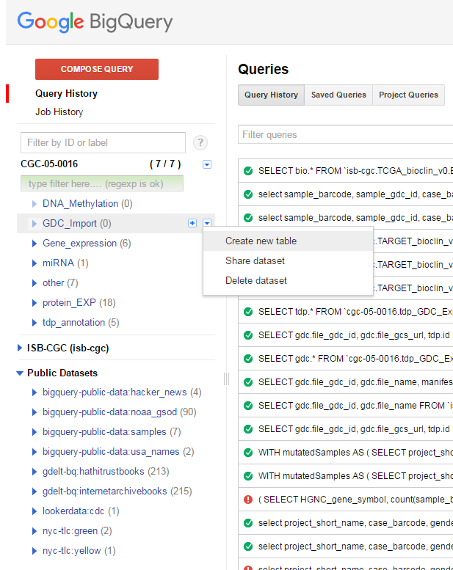This screenshot has width=453, height=570.
Task: Expand the ISB-CGC project
Action: [x=20, y=348]
